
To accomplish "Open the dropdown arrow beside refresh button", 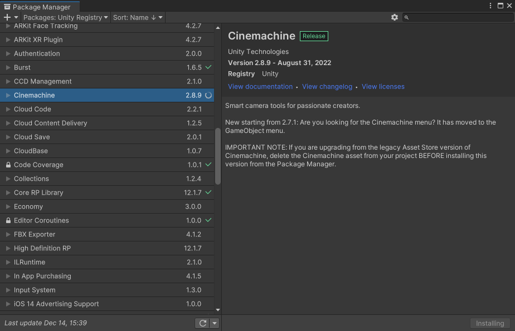I will coord(215,323).
